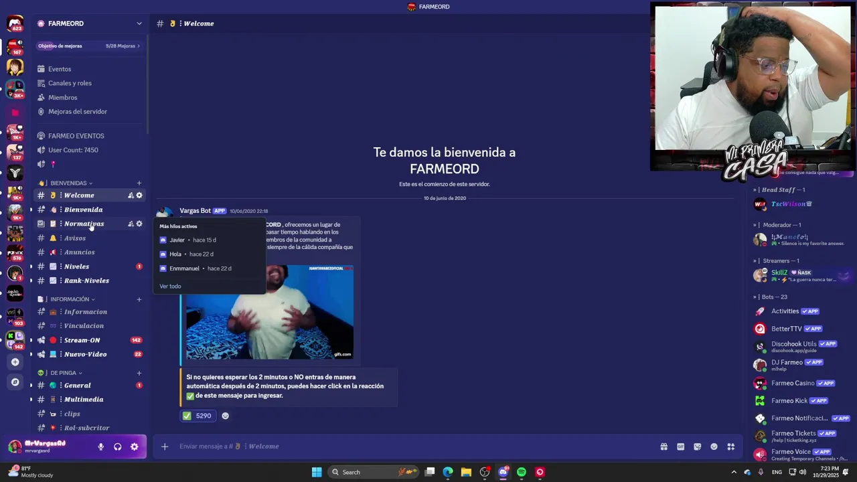This screenshot has width=857, height=482.
Task: Open the GIF picker
Action: 681,447
